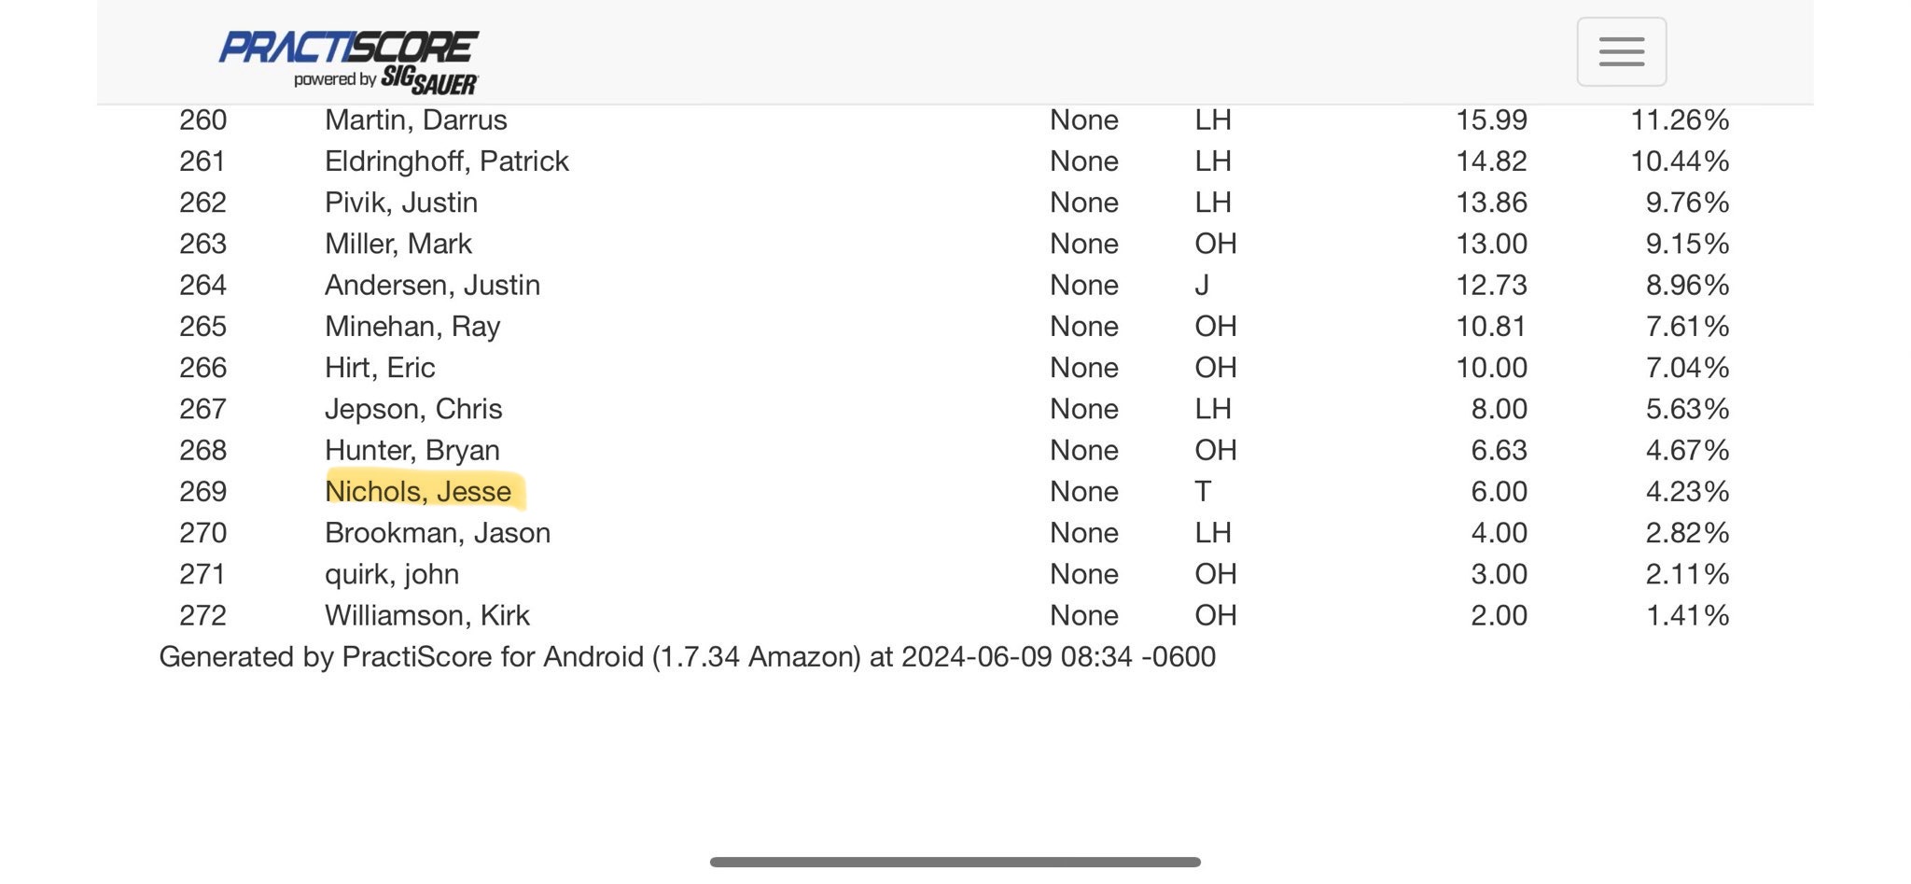Click the 15.99 score value

[1491, 119]
